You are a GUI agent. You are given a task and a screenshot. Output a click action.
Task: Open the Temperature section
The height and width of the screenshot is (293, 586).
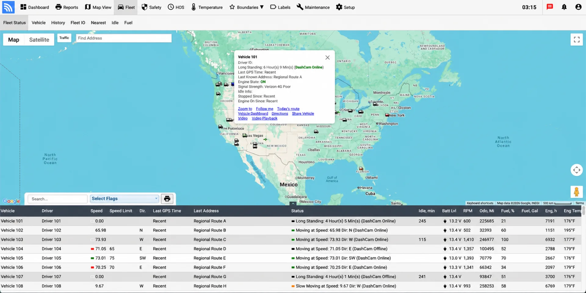click(x=207, y=7)
